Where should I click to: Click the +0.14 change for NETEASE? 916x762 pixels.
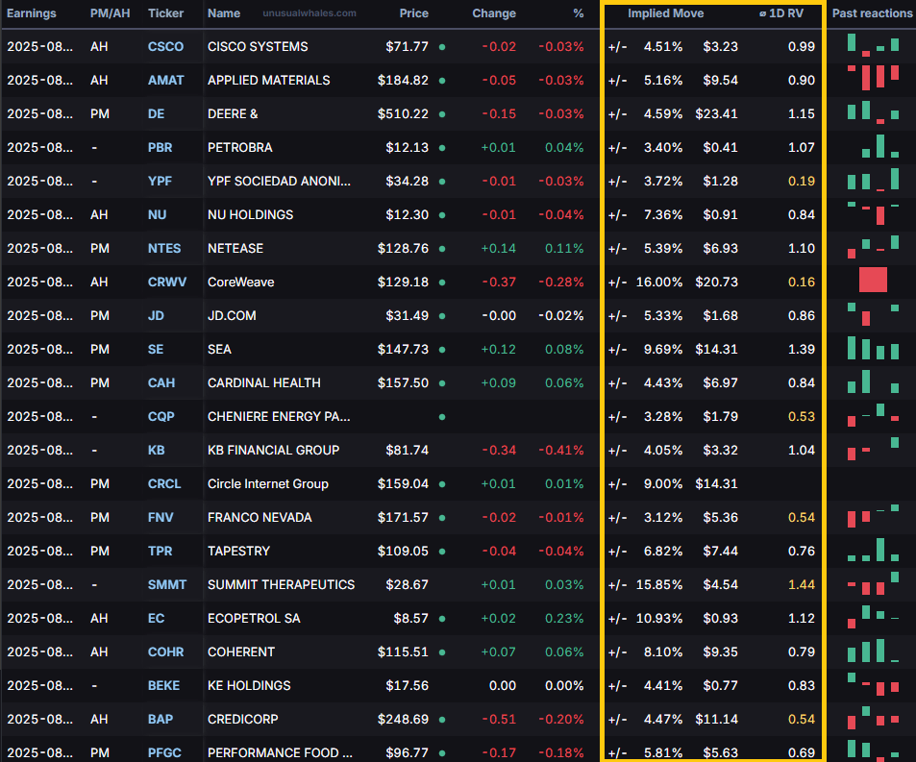[498, 249]
